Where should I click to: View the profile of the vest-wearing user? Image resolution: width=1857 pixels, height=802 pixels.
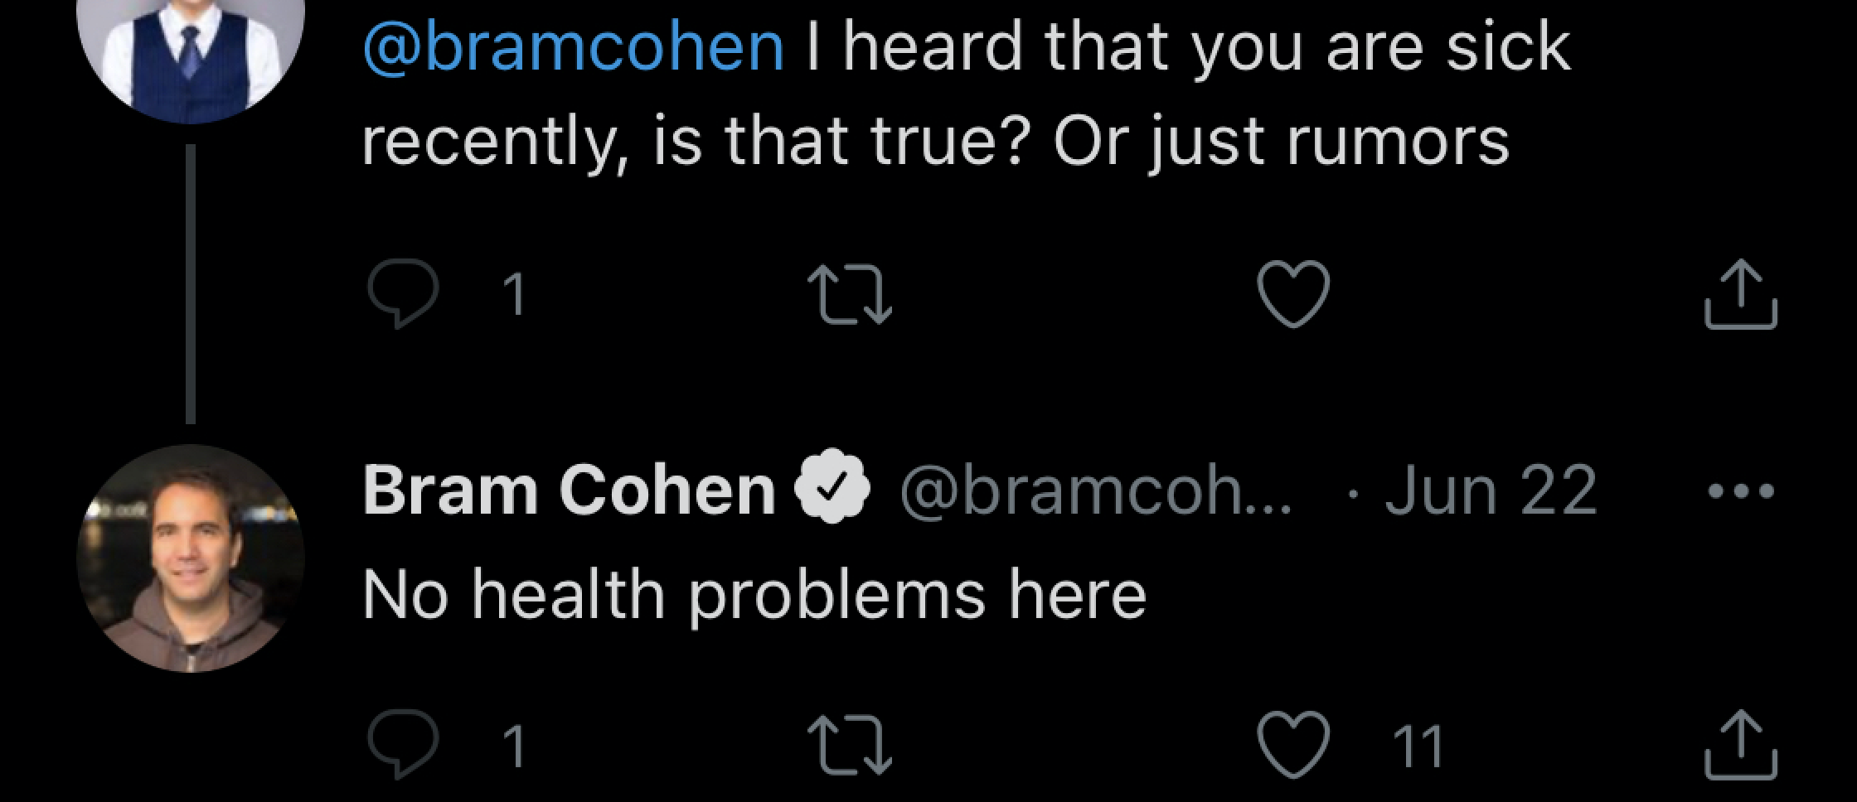tap(191, 50)
